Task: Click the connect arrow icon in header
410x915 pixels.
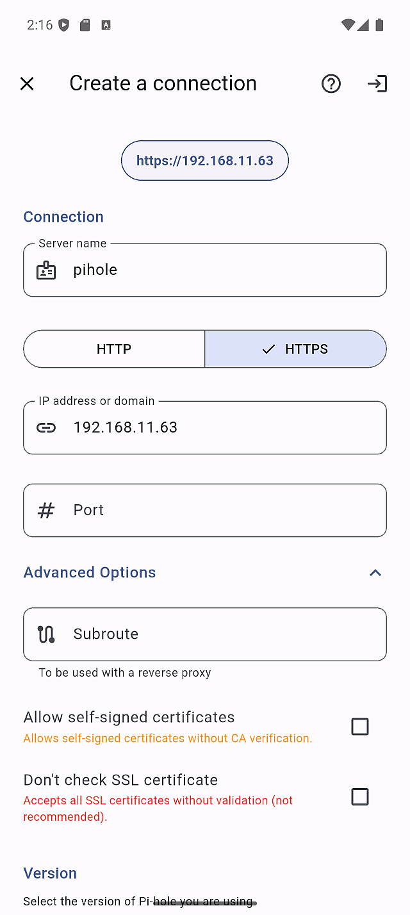Action: tap(377, 84)
